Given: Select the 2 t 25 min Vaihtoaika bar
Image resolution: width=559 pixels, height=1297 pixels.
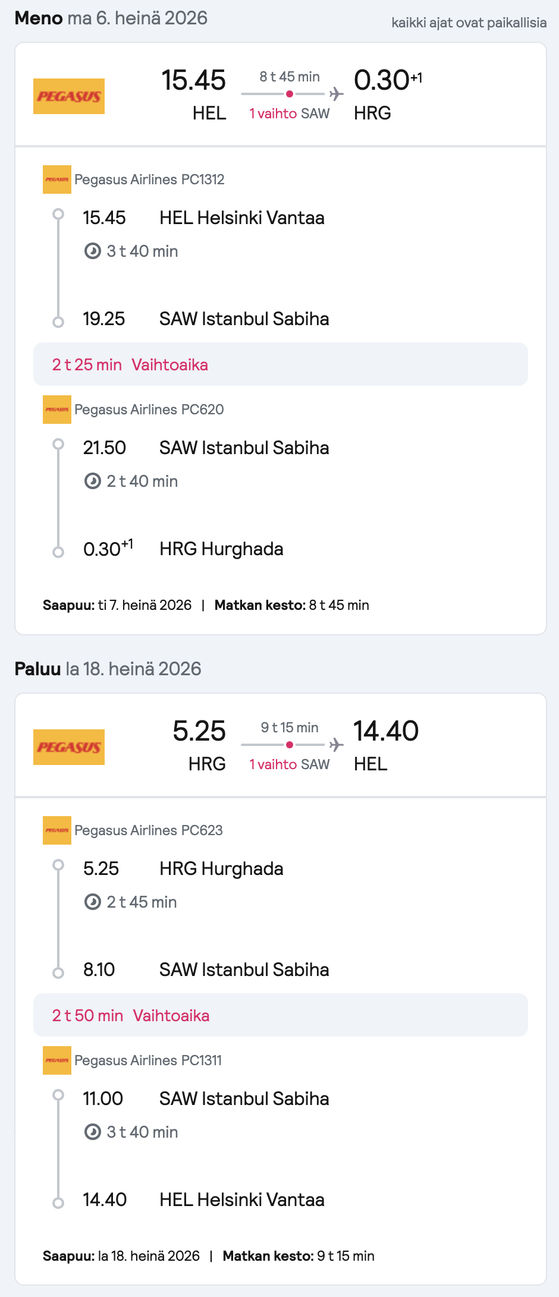Looking at the screenshot, I should pyautogui.click(x=281, y=364).
